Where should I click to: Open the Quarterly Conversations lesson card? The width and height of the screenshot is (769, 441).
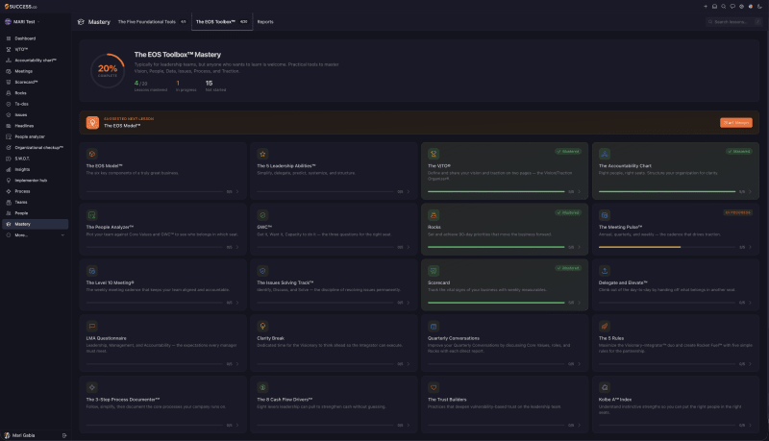(505, 343)
